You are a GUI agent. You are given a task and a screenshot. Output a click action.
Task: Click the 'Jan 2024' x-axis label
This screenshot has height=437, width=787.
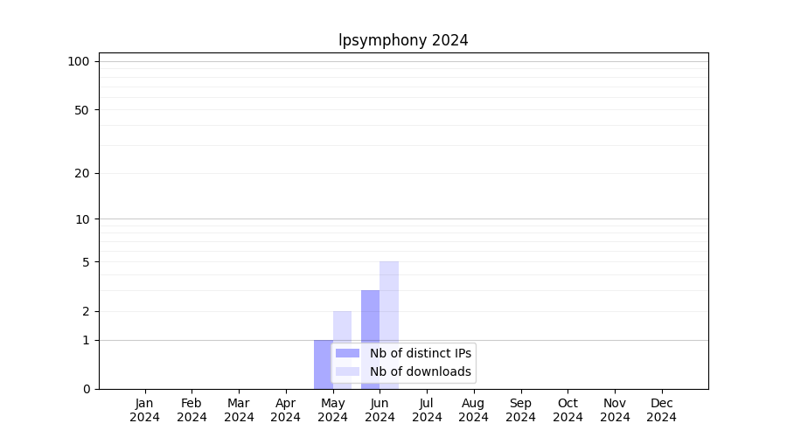tap(145, 410)
